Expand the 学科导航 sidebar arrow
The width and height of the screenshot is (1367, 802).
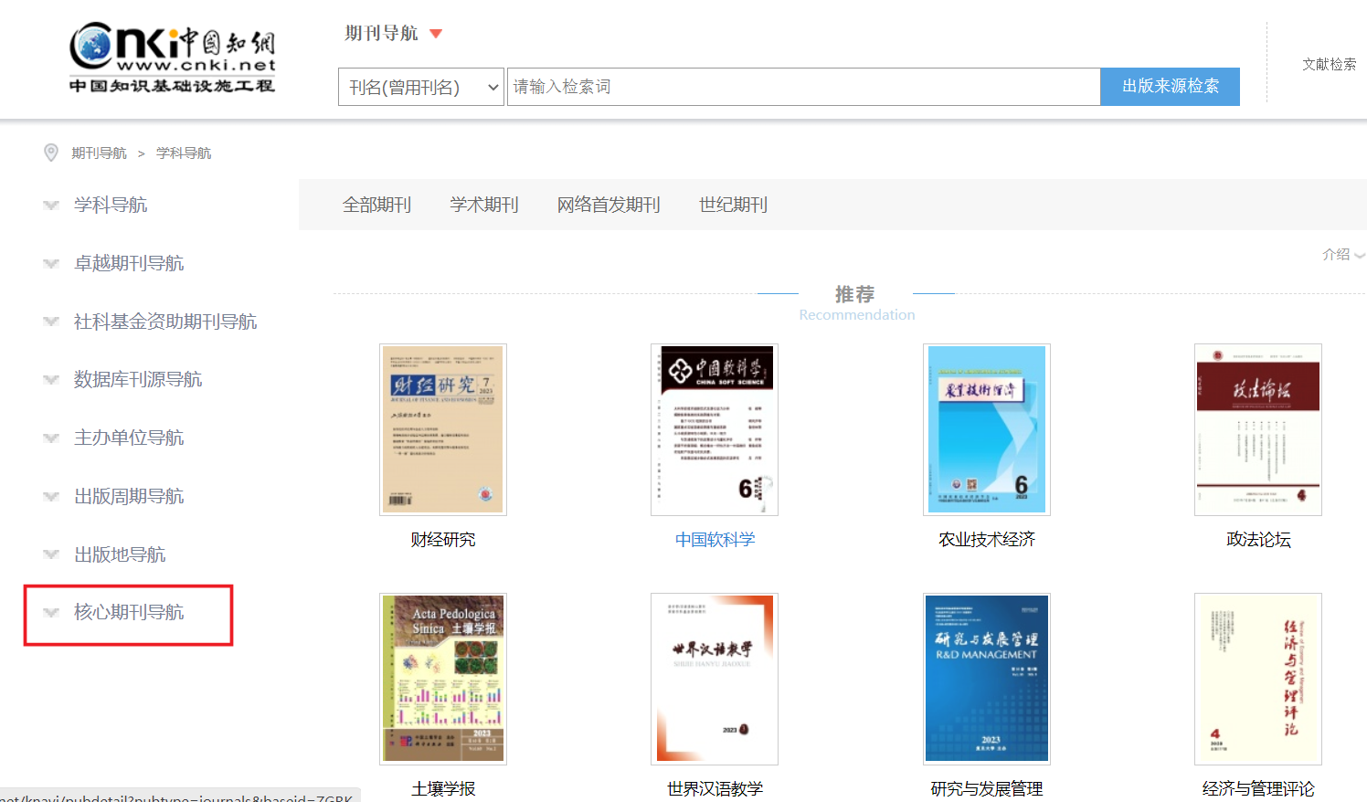point(51,206)
